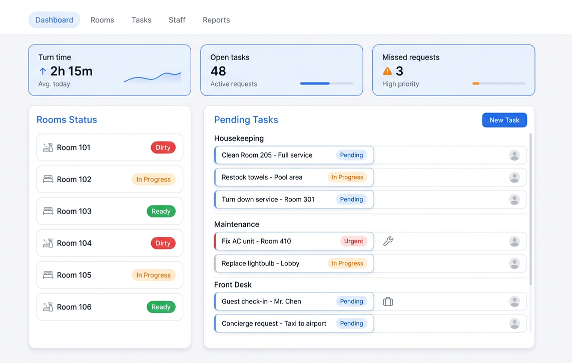Select the housekeeping icon next to Room 101

pyautogui.click(x=48, y=147)
